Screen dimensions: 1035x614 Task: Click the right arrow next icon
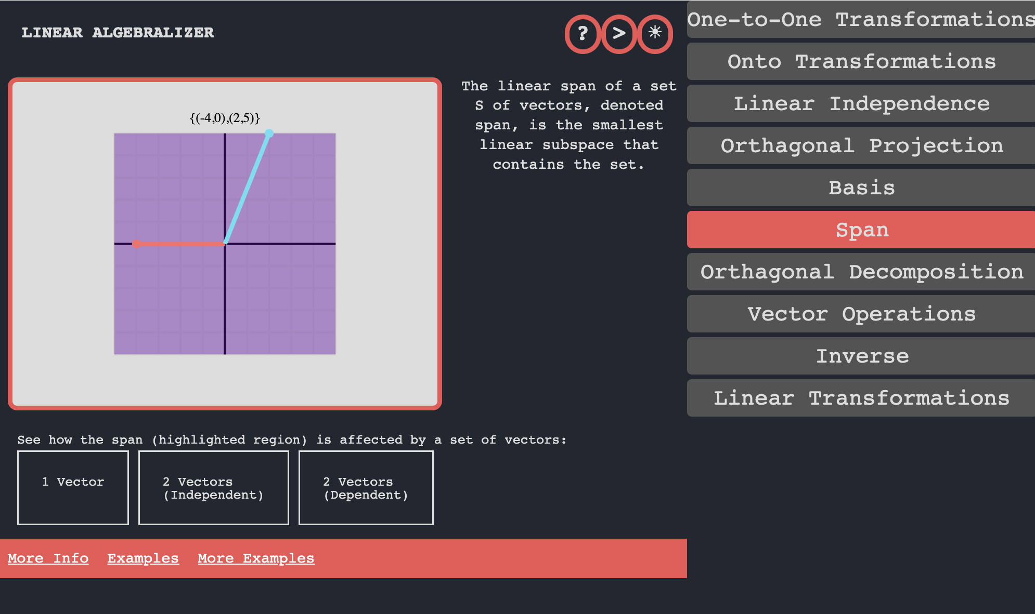tap(619, 34)
